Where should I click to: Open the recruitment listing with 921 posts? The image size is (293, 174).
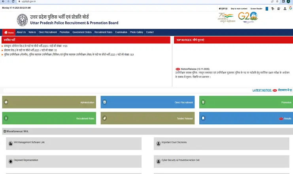pyautogui.click(x=69, y=54)
